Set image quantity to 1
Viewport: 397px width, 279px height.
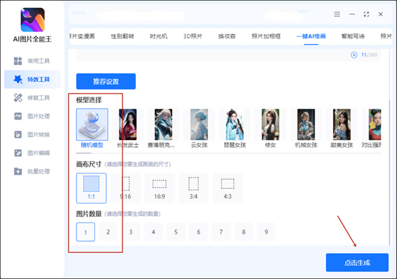pos(86,232)
